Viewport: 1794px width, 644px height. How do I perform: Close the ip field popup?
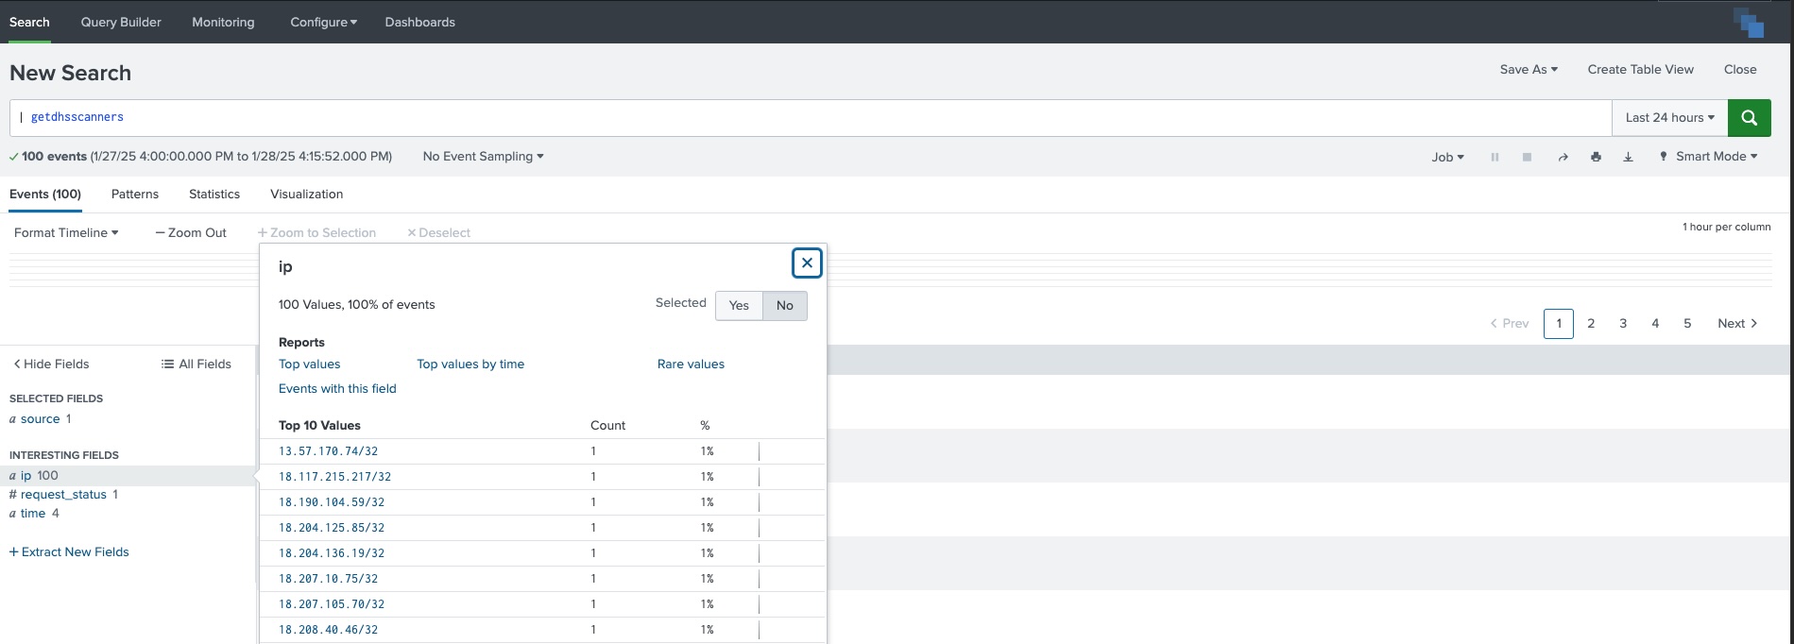[x=807, y=263]
